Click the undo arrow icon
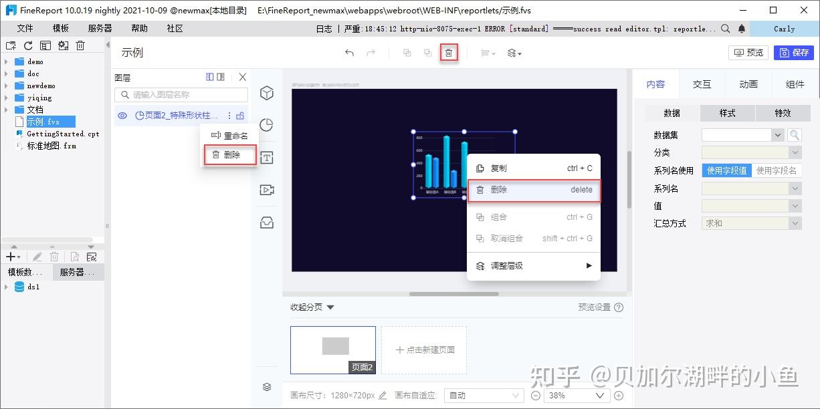The image size is (820, 409). pyautogui.click(x=348, y=52)
